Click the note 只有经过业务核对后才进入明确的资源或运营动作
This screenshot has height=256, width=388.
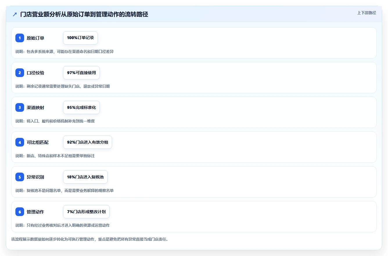pos(62,225)
